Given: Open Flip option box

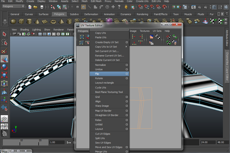Looking at the screenshot, I should [x=127, y=74].
